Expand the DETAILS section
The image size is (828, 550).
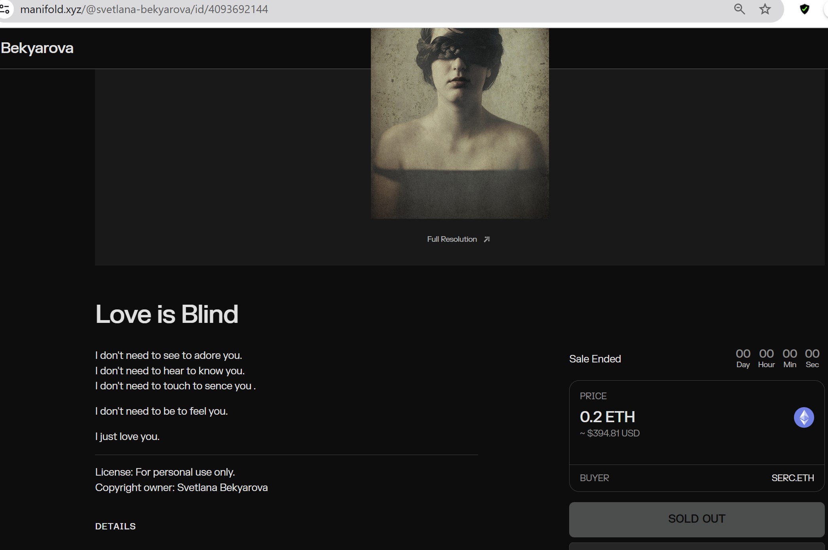point(115,526)
